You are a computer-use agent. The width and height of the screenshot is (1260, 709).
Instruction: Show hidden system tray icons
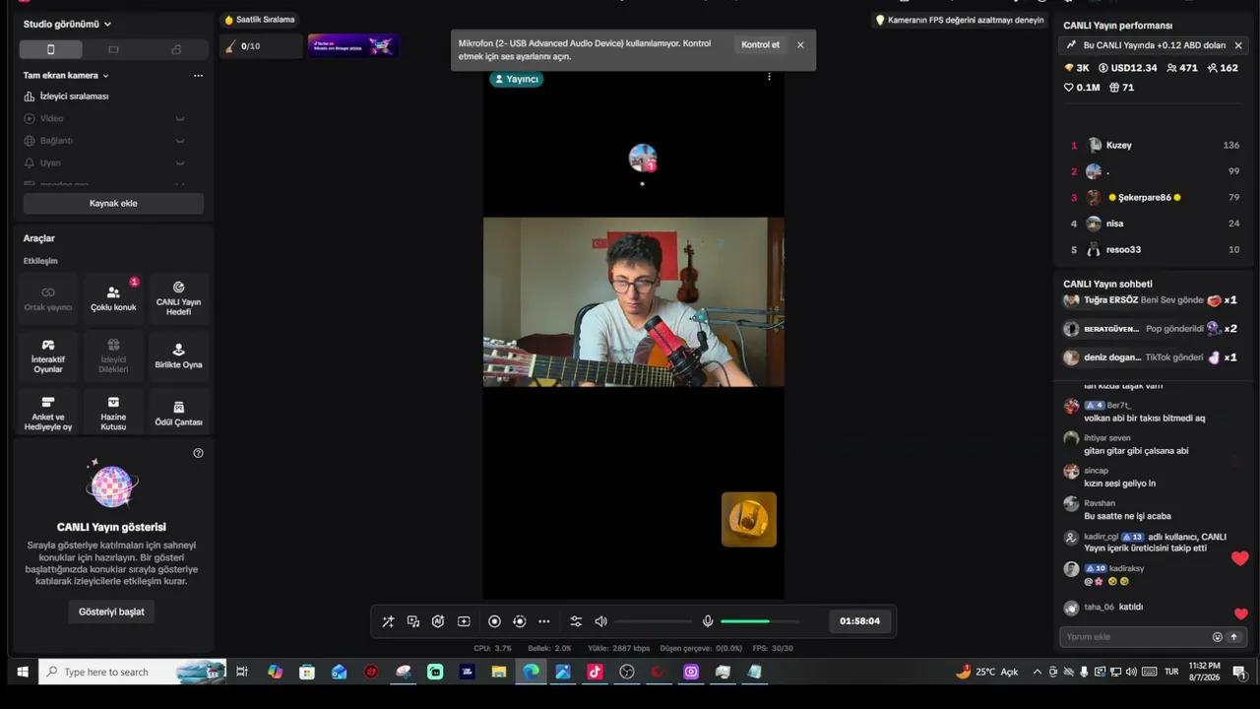1037,672
